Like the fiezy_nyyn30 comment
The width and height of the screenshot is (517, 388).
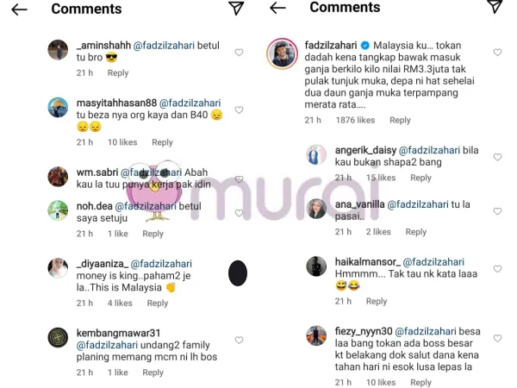click(497, 338)
